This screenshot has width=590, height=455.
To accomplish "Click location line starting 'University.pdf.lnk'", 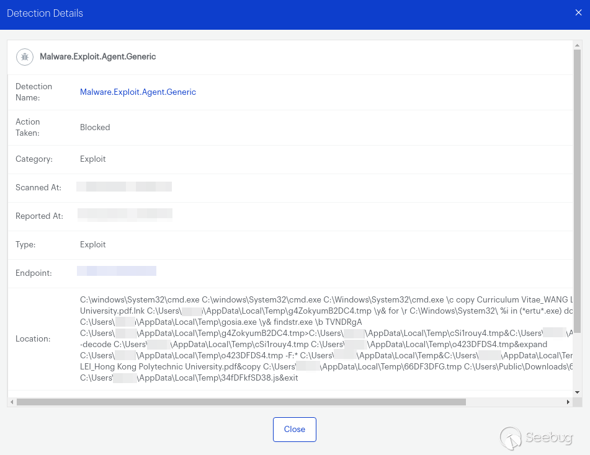I will coord(326,311).
